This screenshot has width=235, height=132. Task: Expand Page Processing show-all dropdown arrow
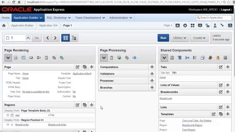tap(104, 58)
